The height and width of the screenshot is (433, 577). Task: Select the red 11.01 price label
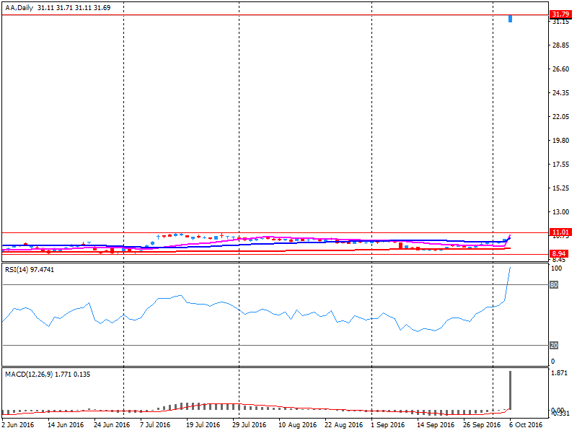point(561,232)
